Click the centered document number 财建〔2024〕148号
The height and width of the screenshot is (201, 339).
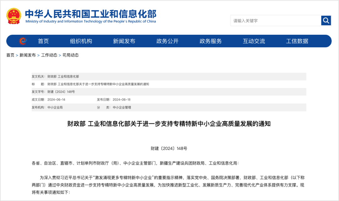point(169,148)
